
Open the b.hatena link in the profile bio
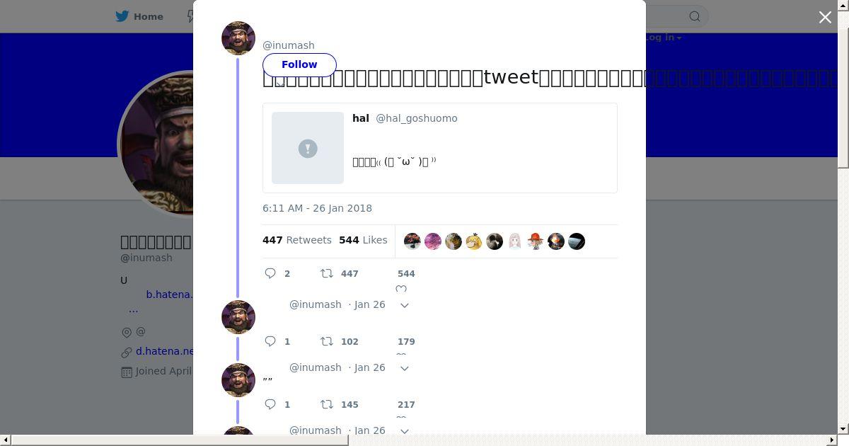click(169, 294)
